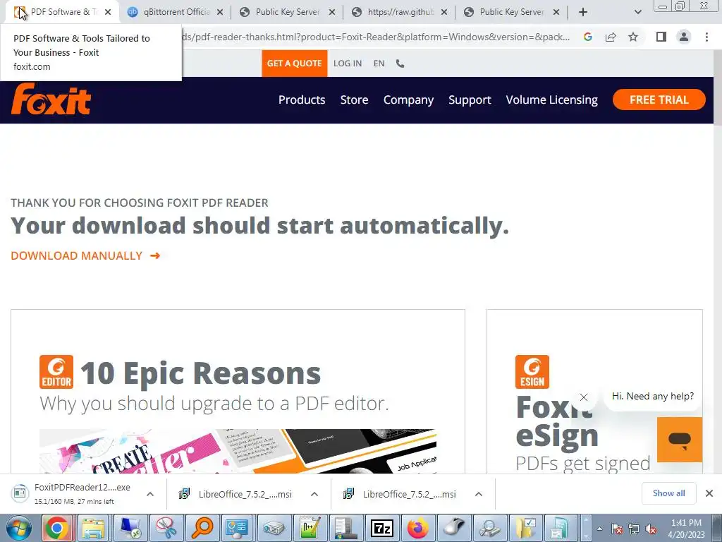Click DOWNLOAD MANUALLY link

coord(85,255)
